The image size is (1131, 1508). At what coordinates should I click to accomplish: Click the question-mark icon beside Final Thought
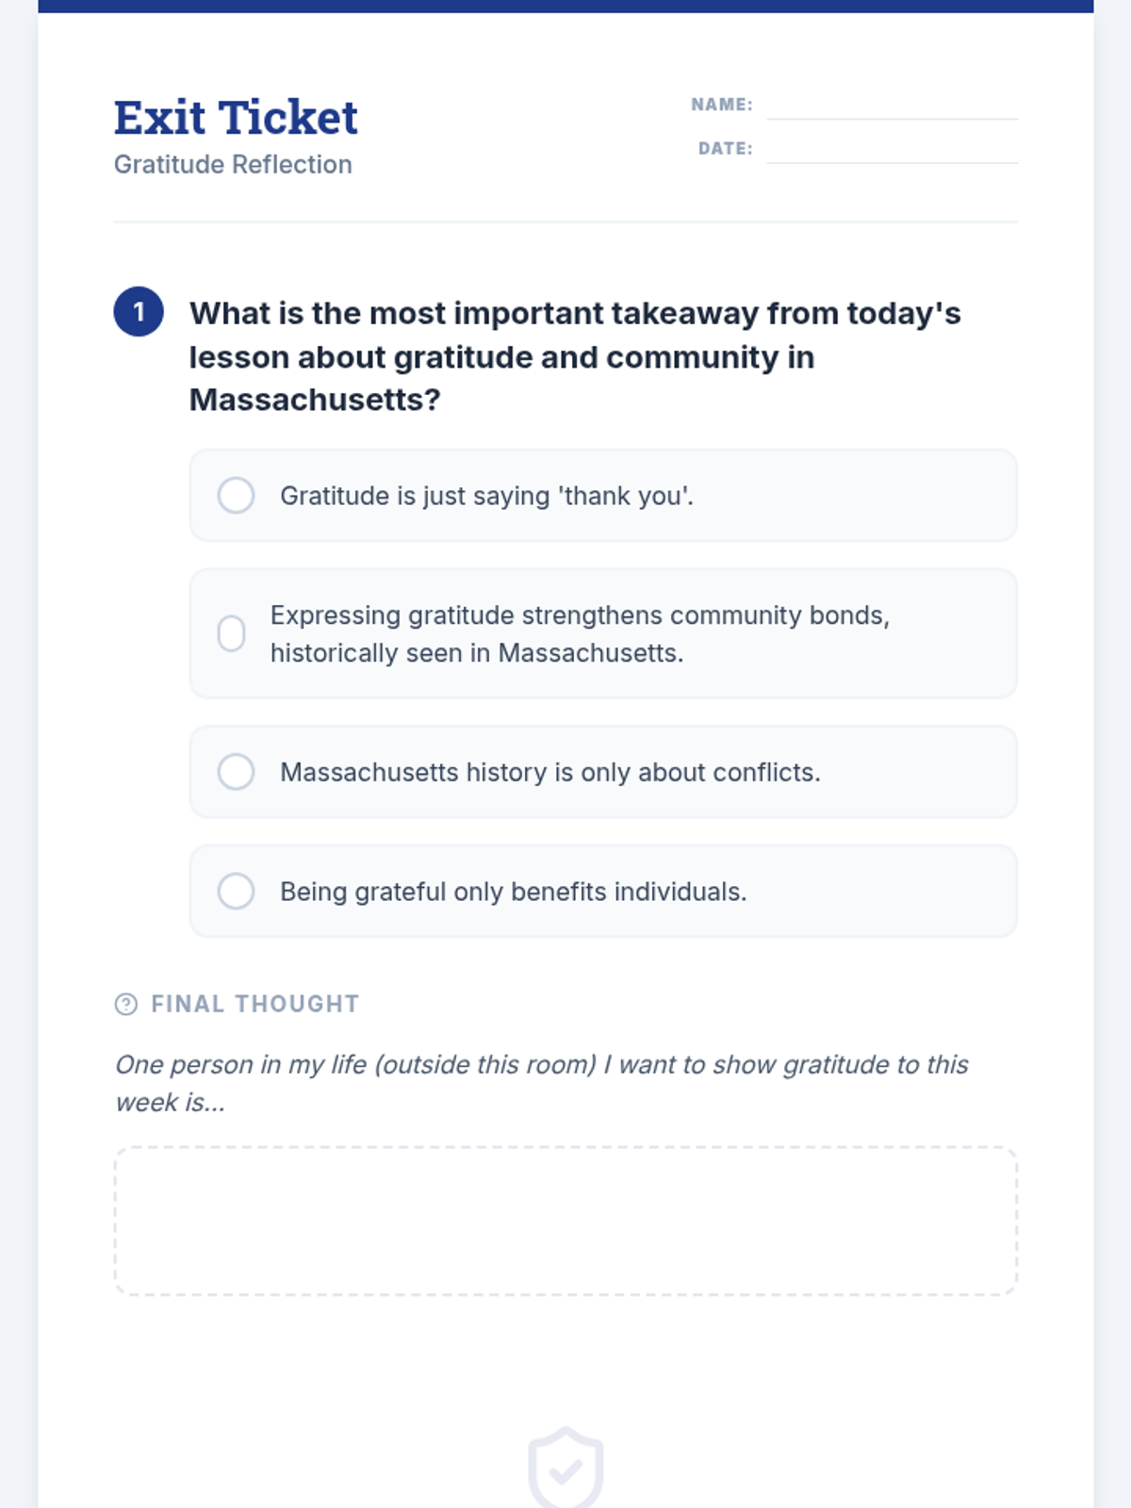[x=125, y=1004]
